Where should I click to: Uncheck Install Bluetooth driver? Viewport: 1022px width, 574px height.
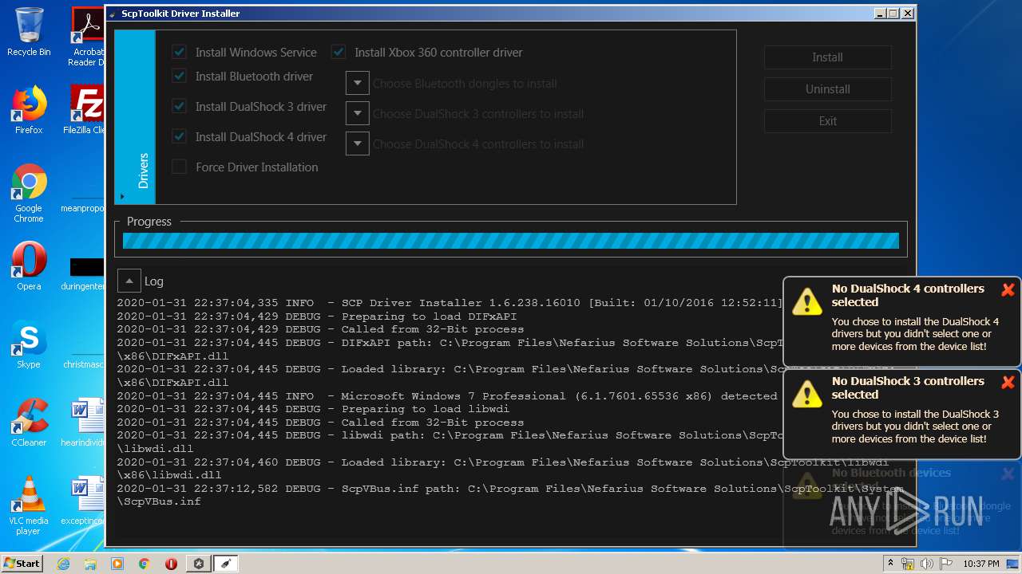click(x=180, y=77)
